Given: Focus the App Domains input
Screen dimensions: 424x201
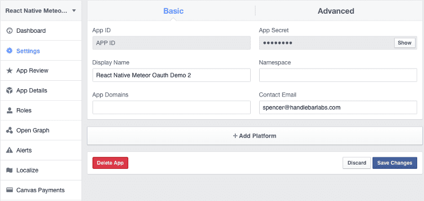Looking at the screenshot, I should [171, 108].
